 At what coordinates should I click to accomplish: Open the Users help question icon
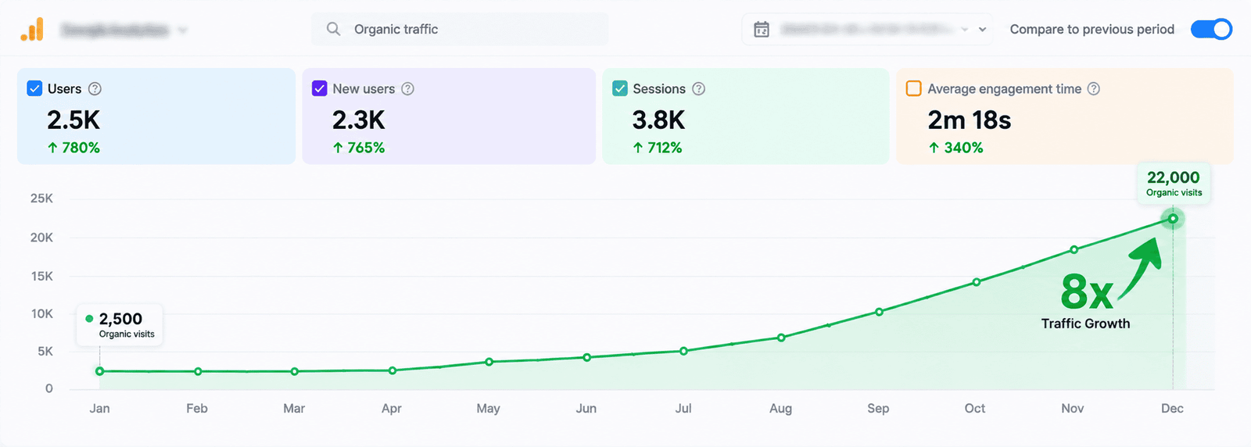95,89
